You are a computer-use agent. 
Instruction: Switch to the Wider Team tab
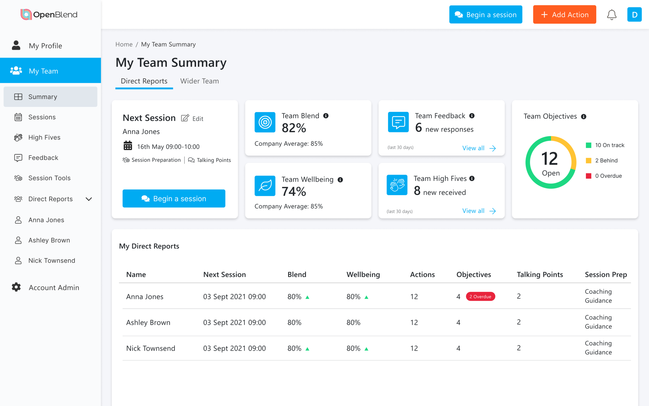[x=199, y=81]
